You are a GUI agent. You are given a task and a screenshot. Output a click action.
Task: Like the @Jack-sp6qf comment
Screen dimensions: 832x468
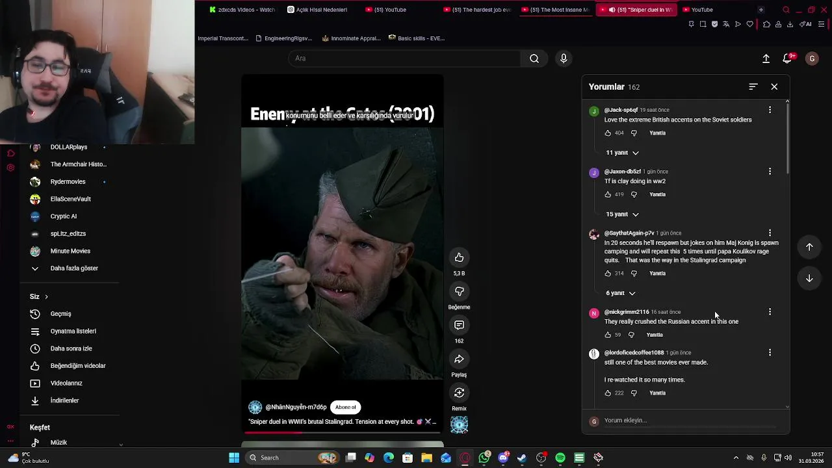click(608, 133)
